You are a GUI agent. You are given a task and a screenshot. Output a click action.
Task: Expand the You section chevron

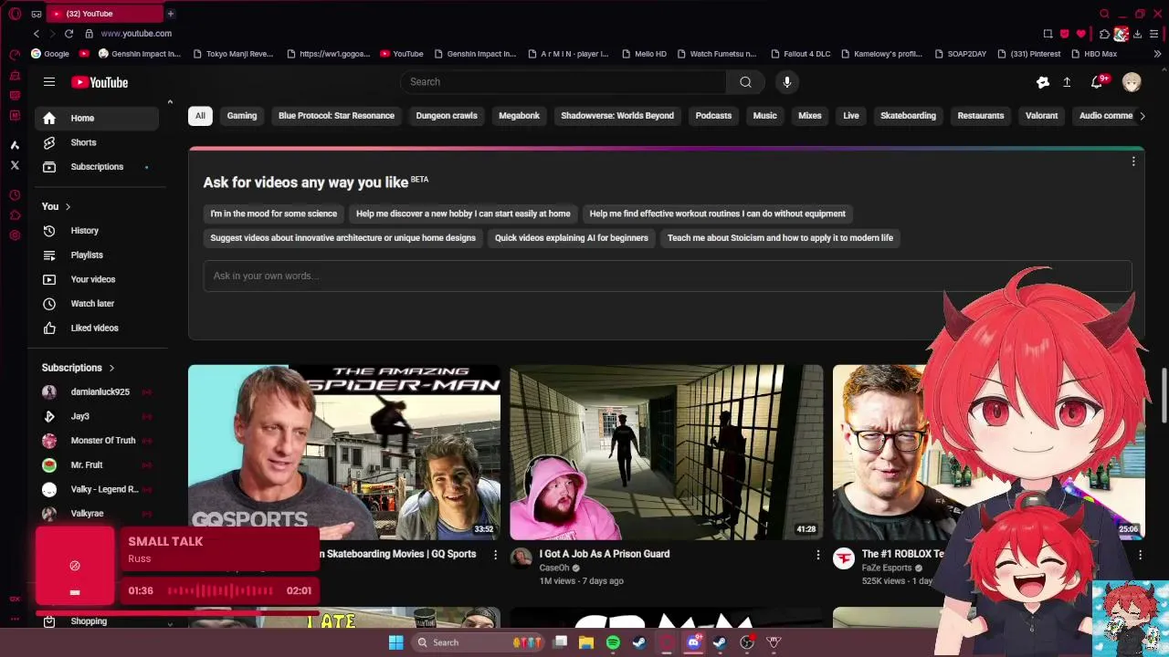tap(68, 207)
